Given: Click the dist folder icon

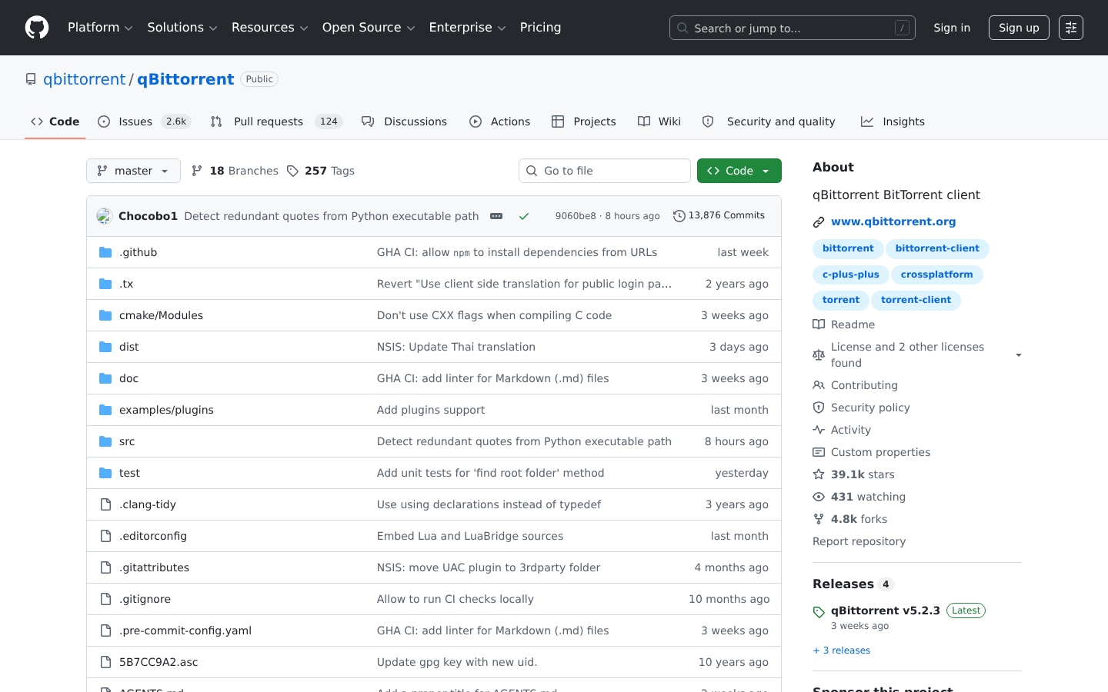Looking at the screenshot, I should point(105,347).
